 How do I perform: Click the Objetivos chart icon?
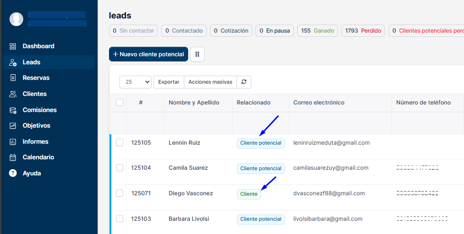(x=13, y=126)
